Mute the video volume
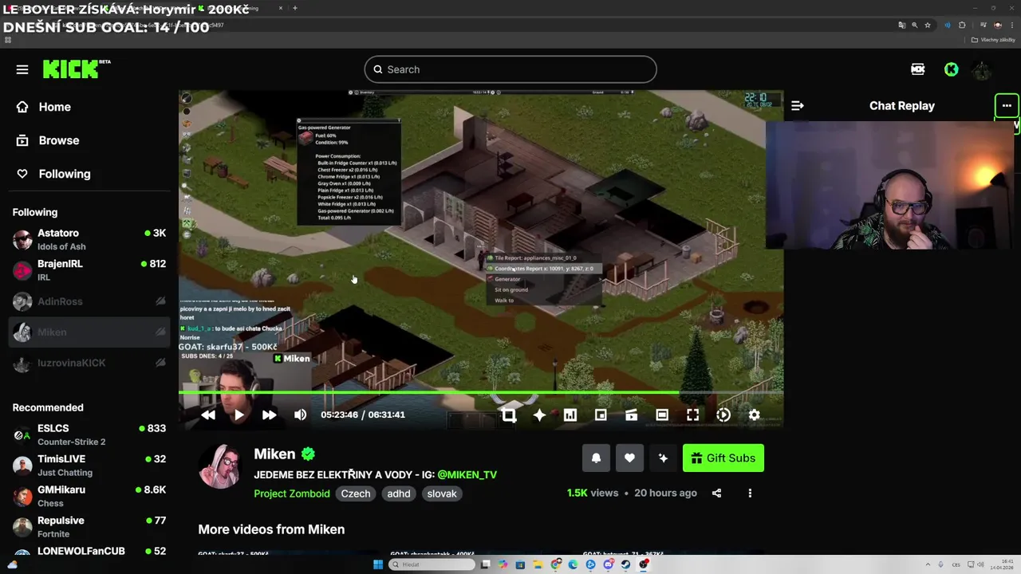The image size is (1021, 574). click(x=300, y=415)
